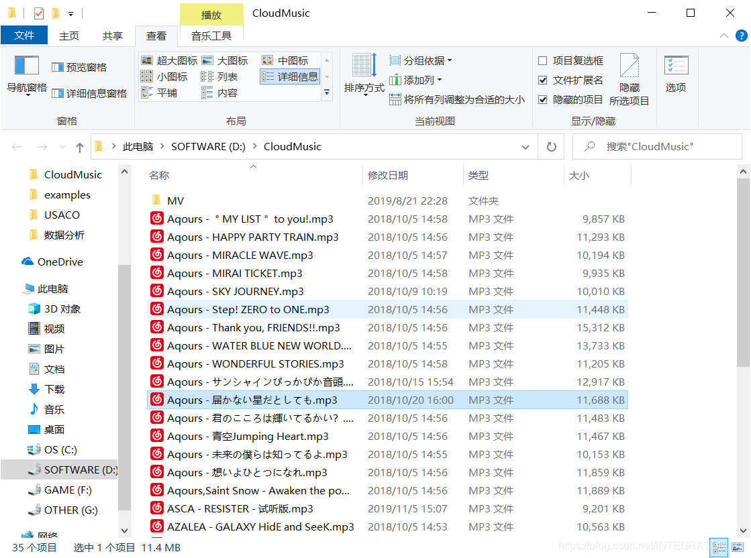The height and width of the screenshot is (558, 751).
Task: Select Aqours - MIRACLE WAVE.mp3 file
Action: click(387, 256)
